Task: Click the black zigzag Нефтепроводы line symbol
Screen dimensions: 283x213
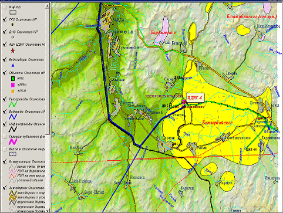Action: point(13,129)
